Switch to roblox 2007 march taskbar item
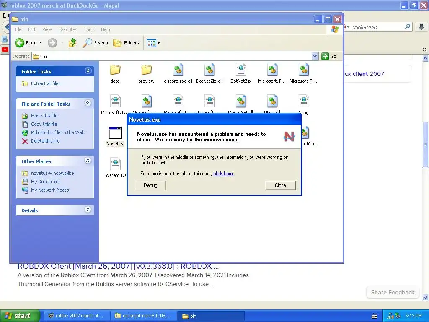The image size is (429, 322). click(77, 316)
